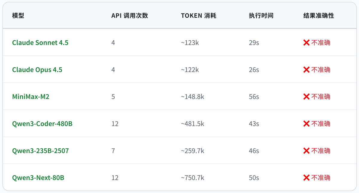
Task: Select the TOKEN 消耗 column header
Action: tap(198, 16)
